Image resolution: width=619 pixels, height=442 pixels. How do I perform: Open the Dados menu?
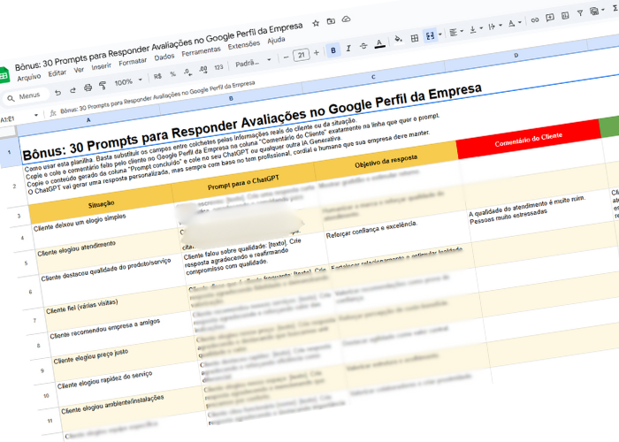(x=164, y=57)
